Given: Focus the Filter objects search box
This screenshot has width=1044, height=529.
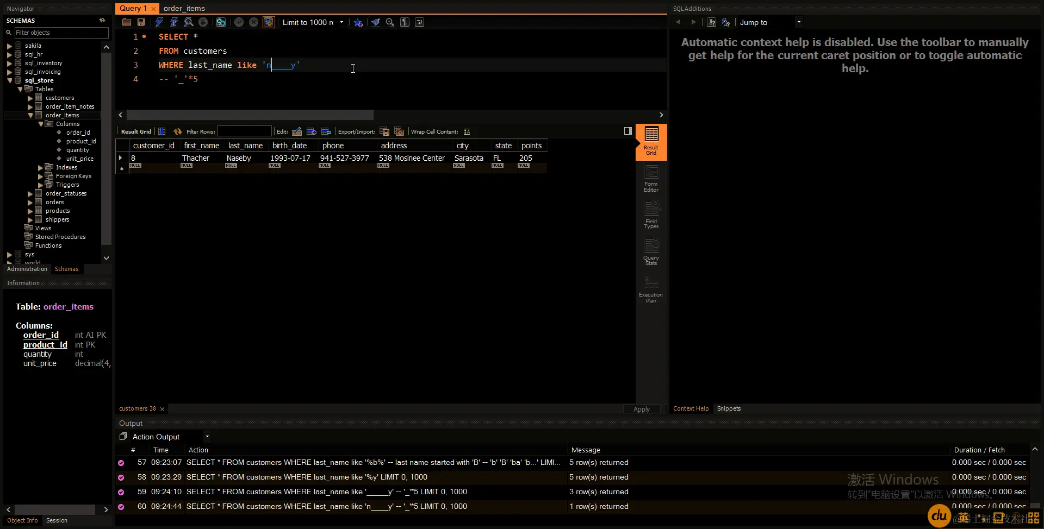Looking at the screenshot, I should [x=61, y=33].
